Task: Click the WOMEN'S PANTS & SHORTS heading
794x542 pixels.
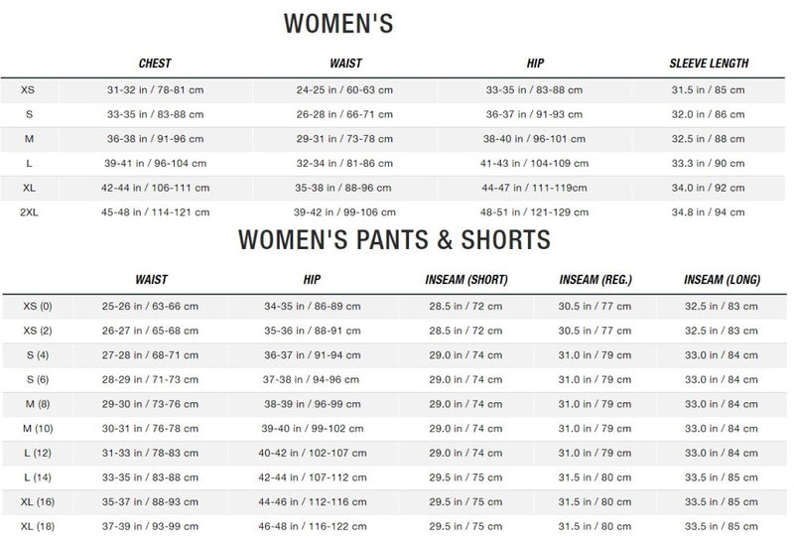Action: click(394, 239)
